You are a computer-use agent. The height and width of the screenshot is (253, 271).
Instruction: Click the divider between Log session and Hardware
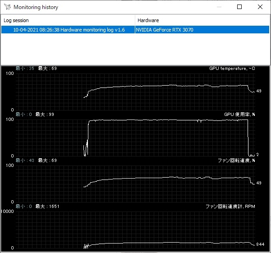click(x=135, y=20)
